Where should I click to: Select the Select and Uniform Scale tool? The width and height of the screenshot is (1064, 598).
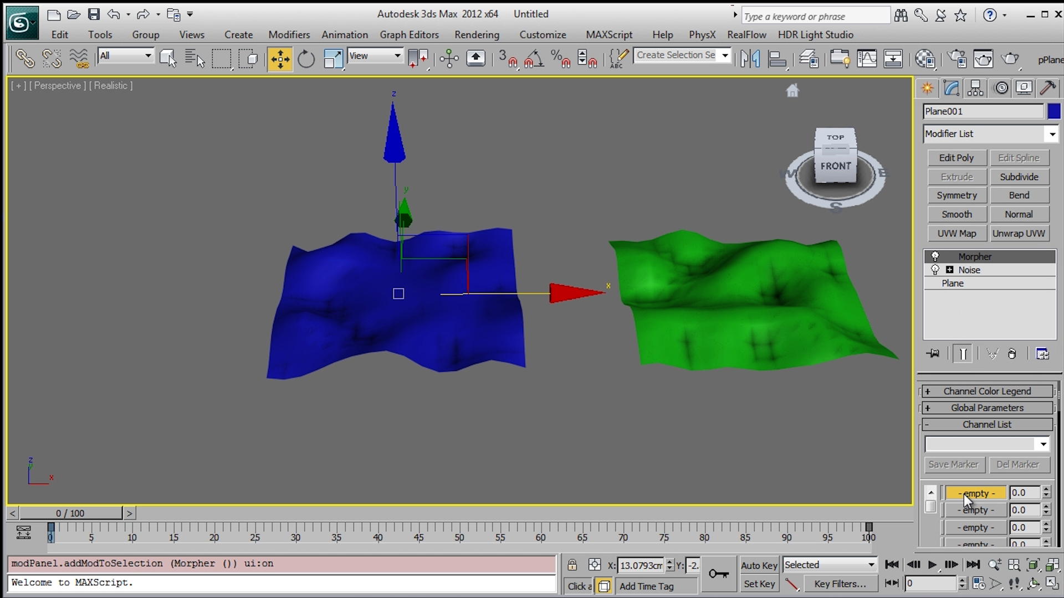pos(333,59)
